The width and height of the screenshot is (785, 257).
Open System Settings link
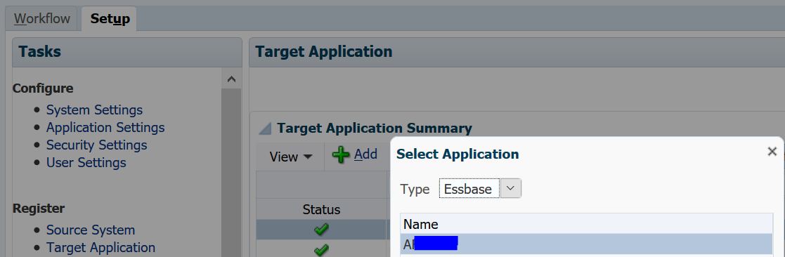tap(94, 110)
